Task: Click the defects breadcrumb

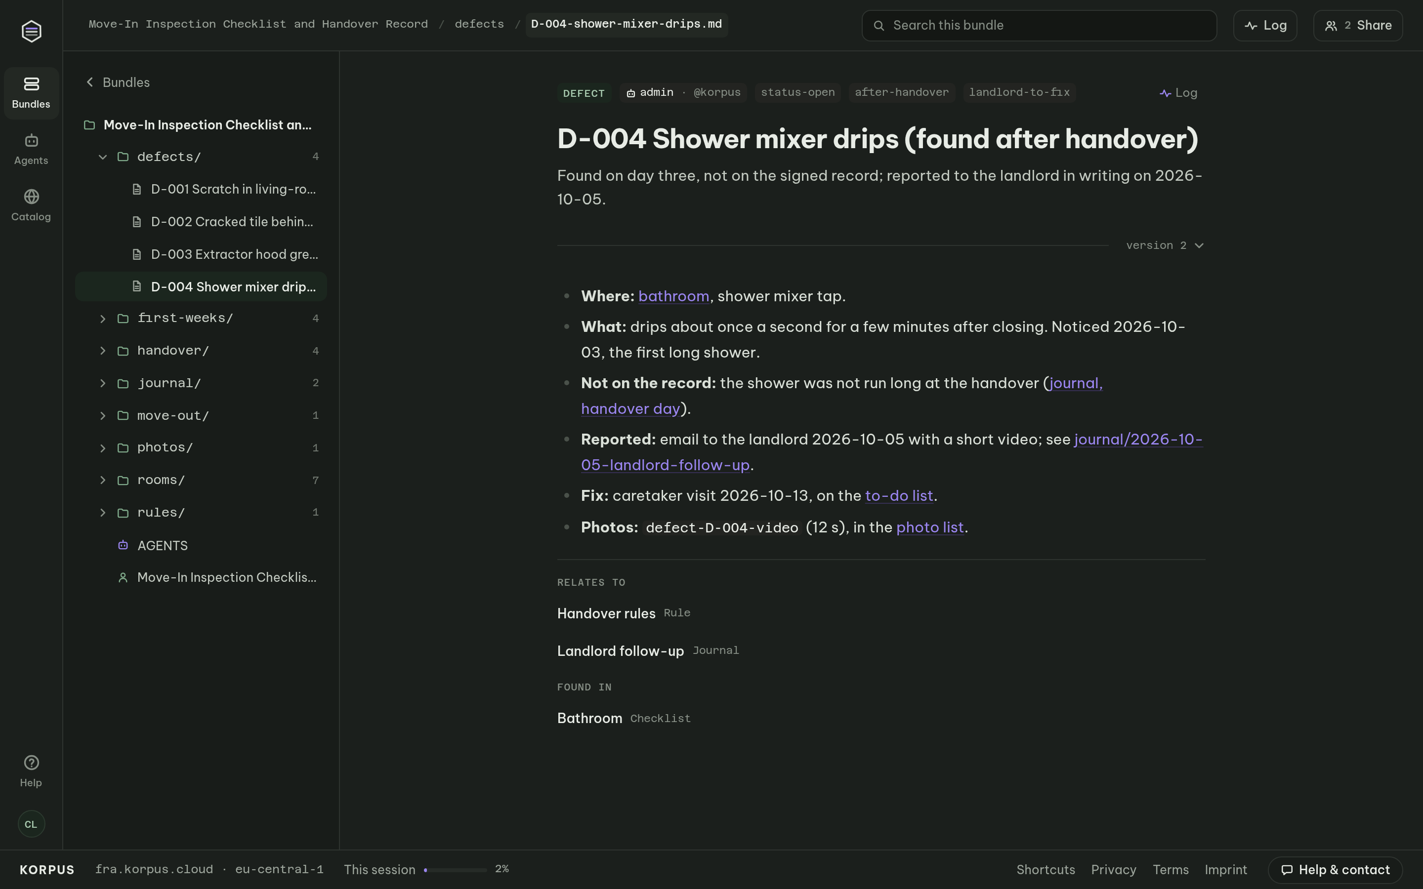Action: click(479, 24)
